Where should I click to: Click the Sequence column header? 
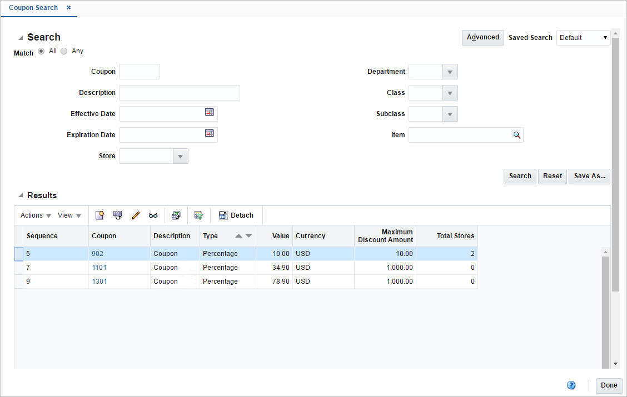click(56, 236)
